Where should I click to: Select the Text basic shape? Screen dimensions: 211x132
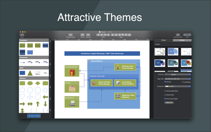click(x=45, y=73)
